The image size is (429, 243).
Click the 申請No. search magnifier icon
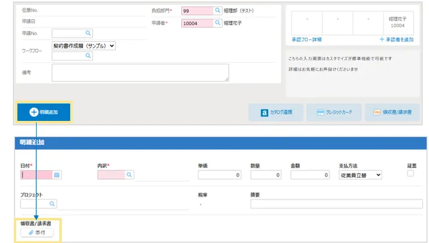(88, 34)
